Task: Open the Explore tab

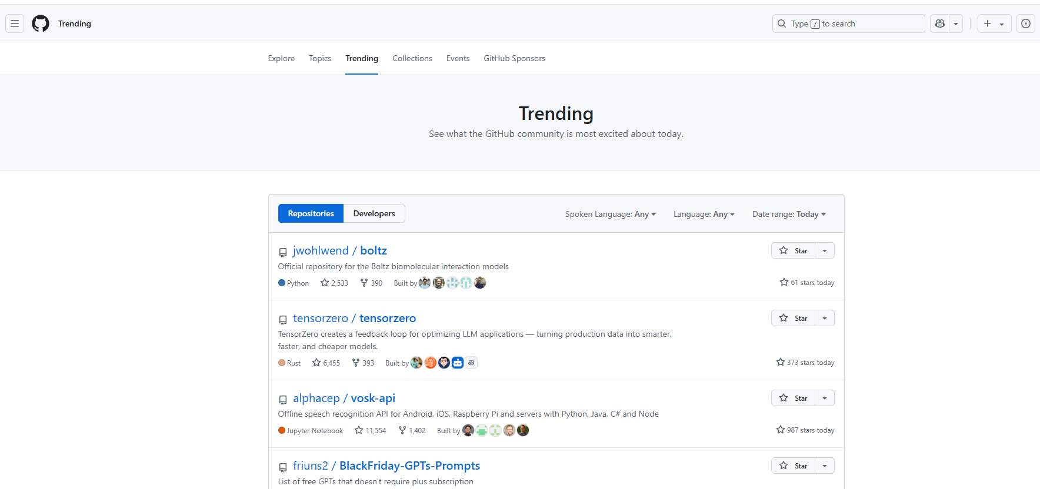Action: click(x=281, y=58)
